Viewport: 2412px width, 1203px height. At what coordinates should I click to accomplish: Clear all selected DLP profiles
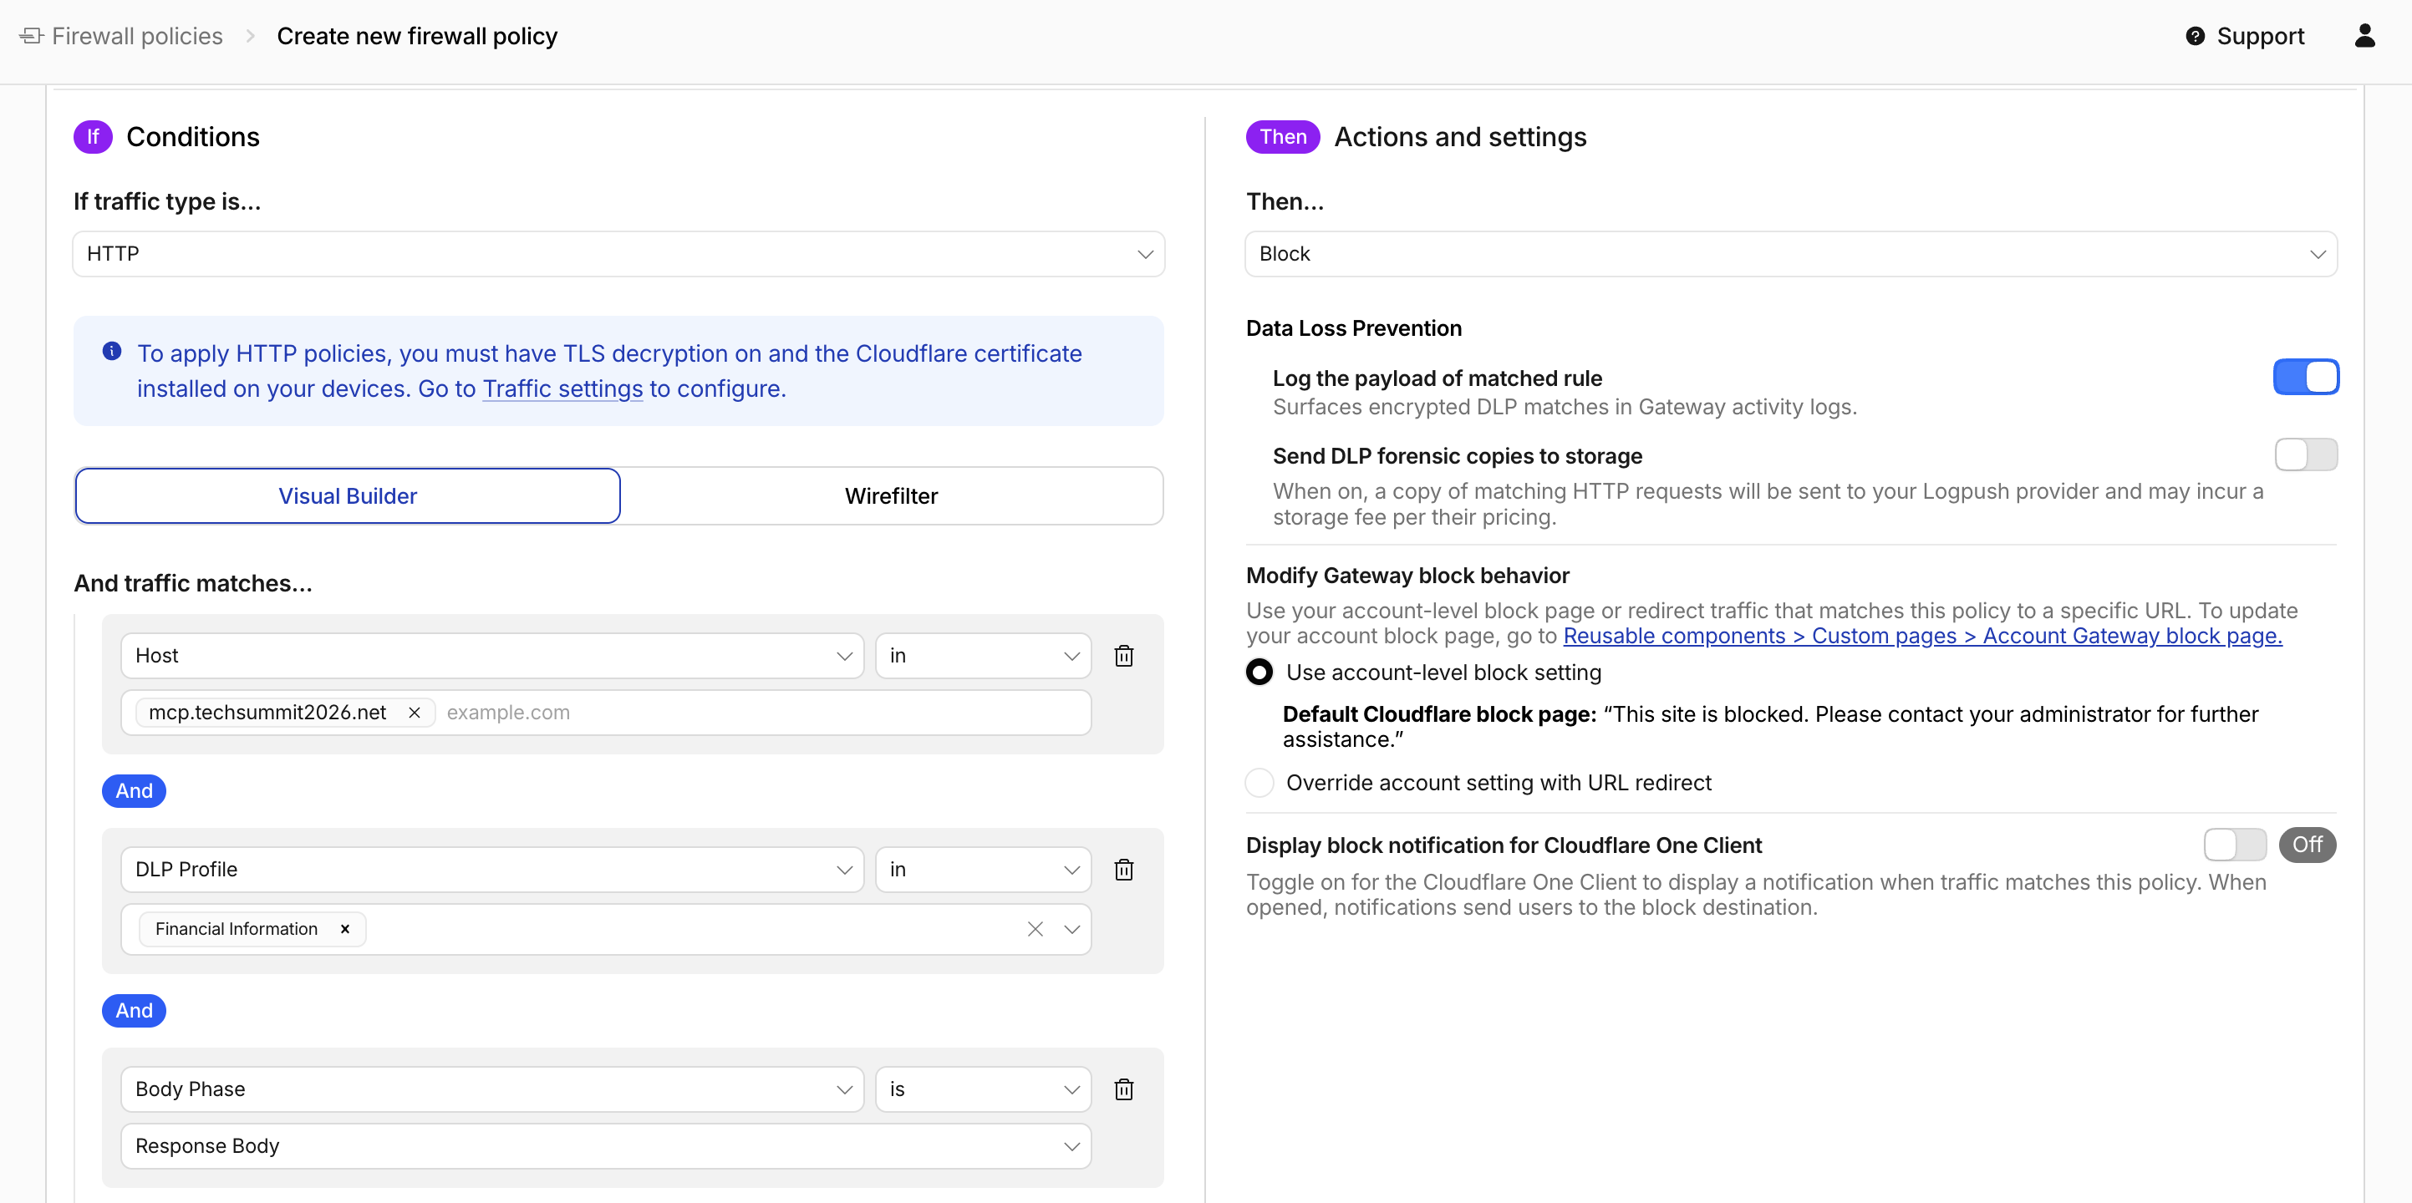coord(1035,929)
